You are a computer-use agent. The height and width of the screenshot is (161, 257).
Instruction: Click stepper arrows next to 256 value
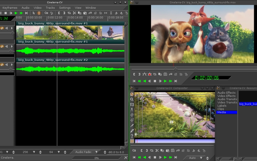point(40,152)
